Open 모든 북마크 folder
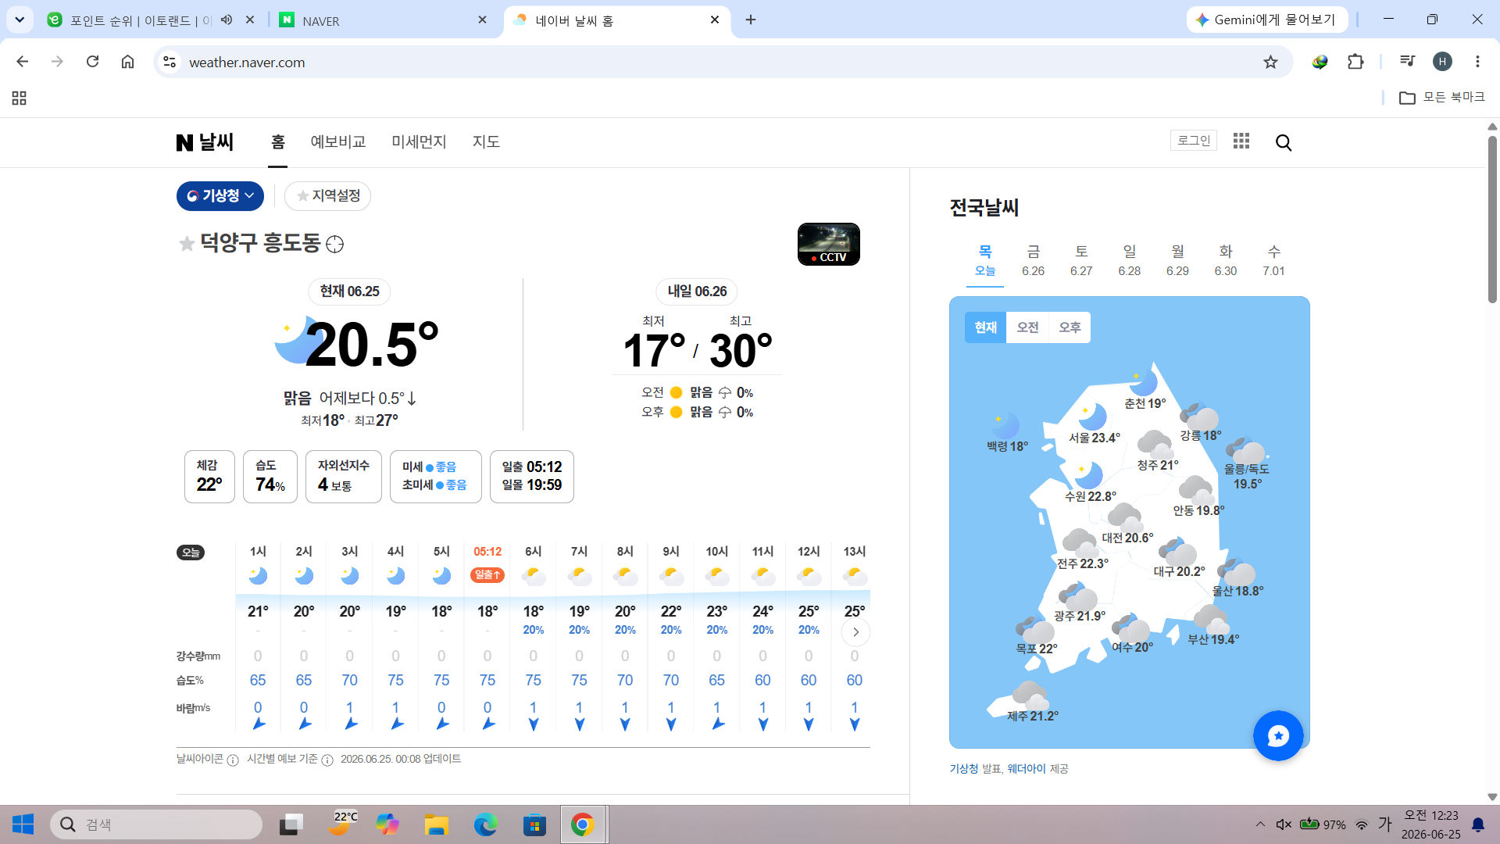 coord(1442,98)
